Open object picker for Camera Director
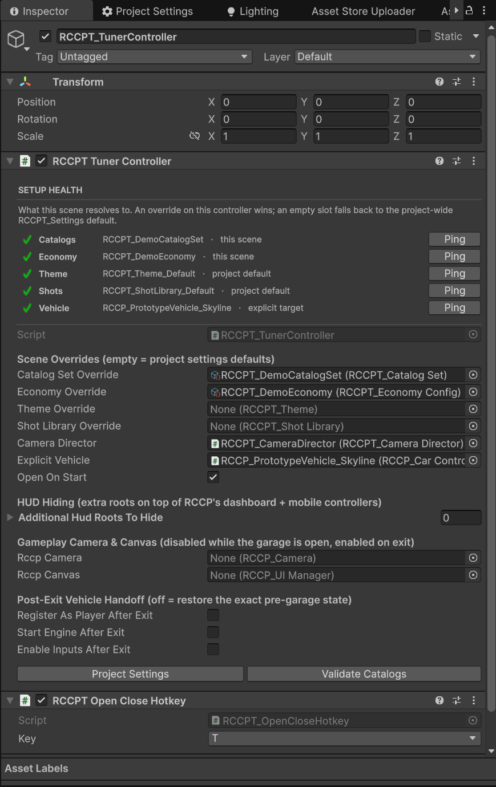The height and width of the screenshot is (787, 496). (473, 443)
